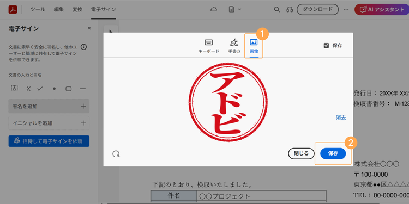The height and width of the screenshot is (204, 409).
Task: Click イニシャルを追加 row
Action: tap(49, 123)
